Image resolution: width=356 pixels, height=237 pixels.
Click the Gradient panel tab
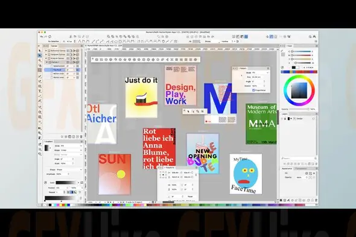pos(49,142)
